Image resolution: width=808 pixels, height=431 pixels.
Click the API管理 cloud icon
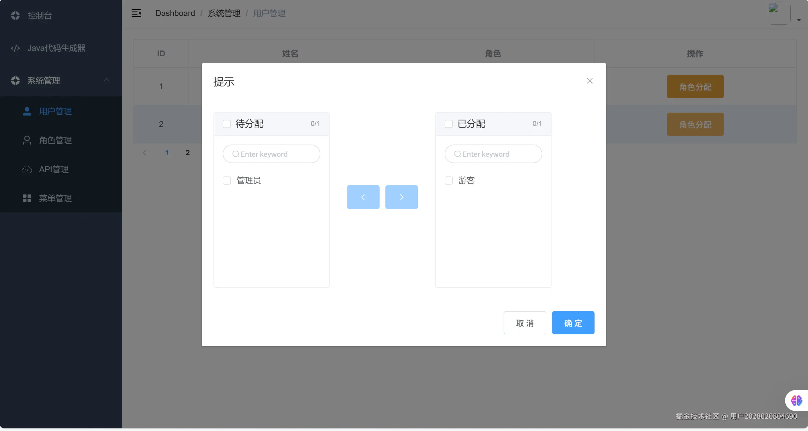click(27, 169)
